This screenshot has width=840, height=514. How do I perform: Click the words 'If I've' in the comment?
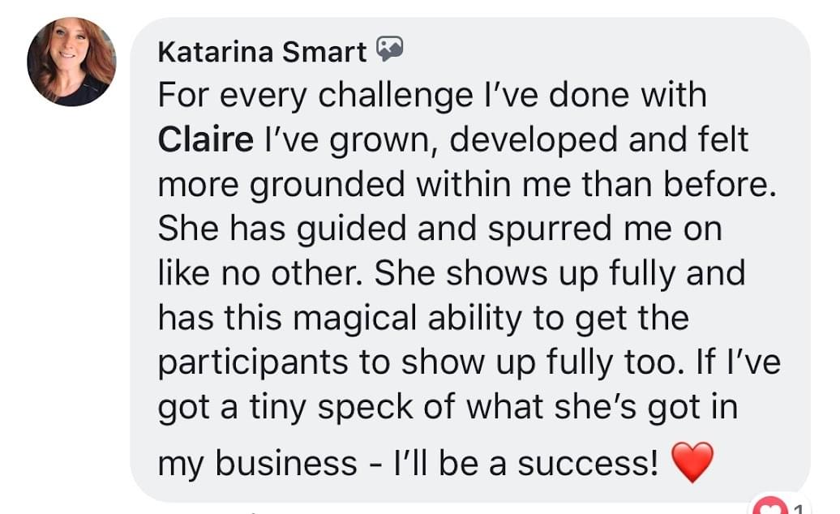739,362
